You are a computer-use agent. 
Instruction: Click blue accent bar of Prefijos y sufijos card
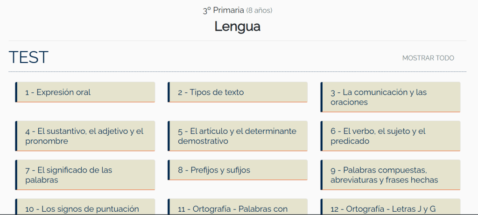coord(169,170)
